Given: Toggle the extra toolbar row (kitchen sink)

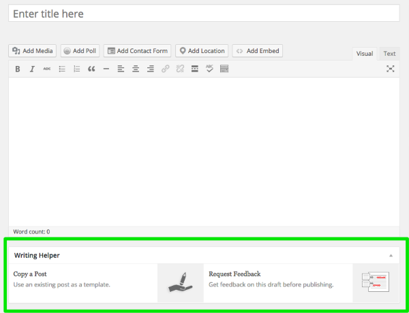Looking at the screenshot, I should coord(224,69).
